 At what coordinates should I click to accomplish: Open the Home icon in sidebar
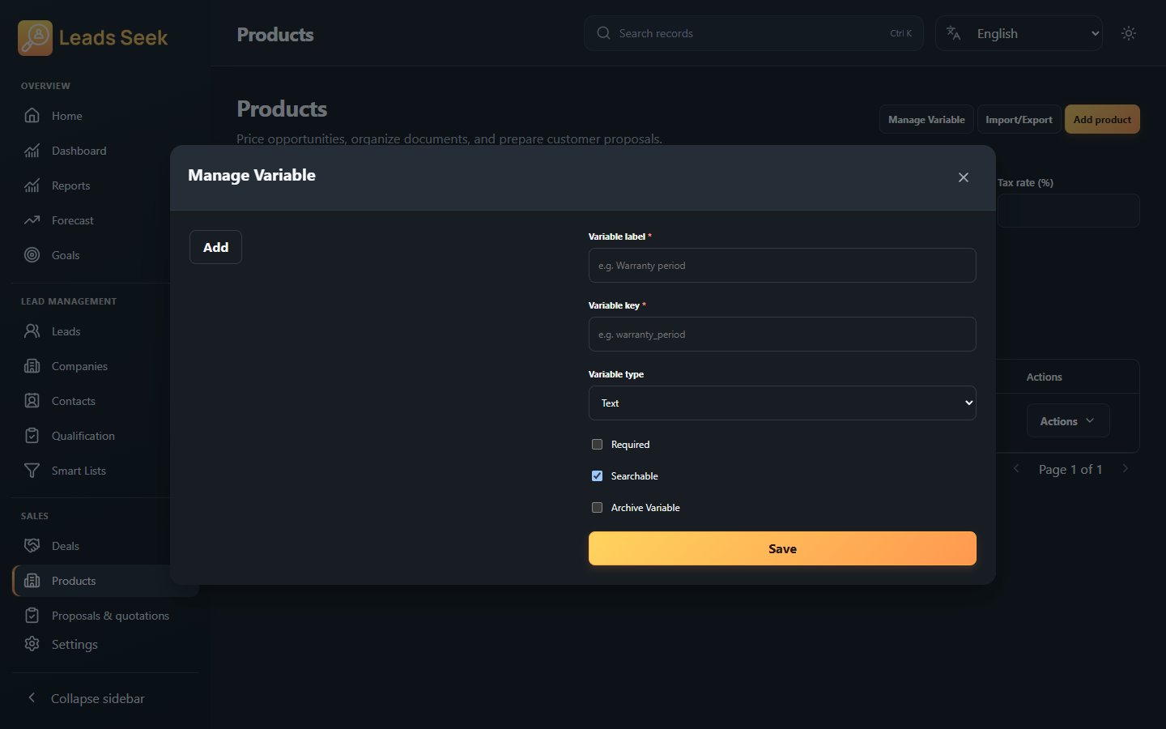[32, 116]
